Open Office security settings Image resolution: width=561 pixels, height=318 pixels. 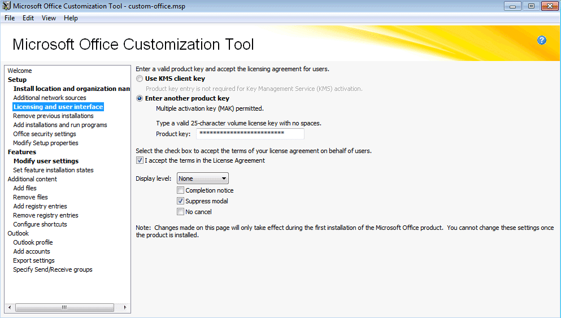tap(45, 134)
